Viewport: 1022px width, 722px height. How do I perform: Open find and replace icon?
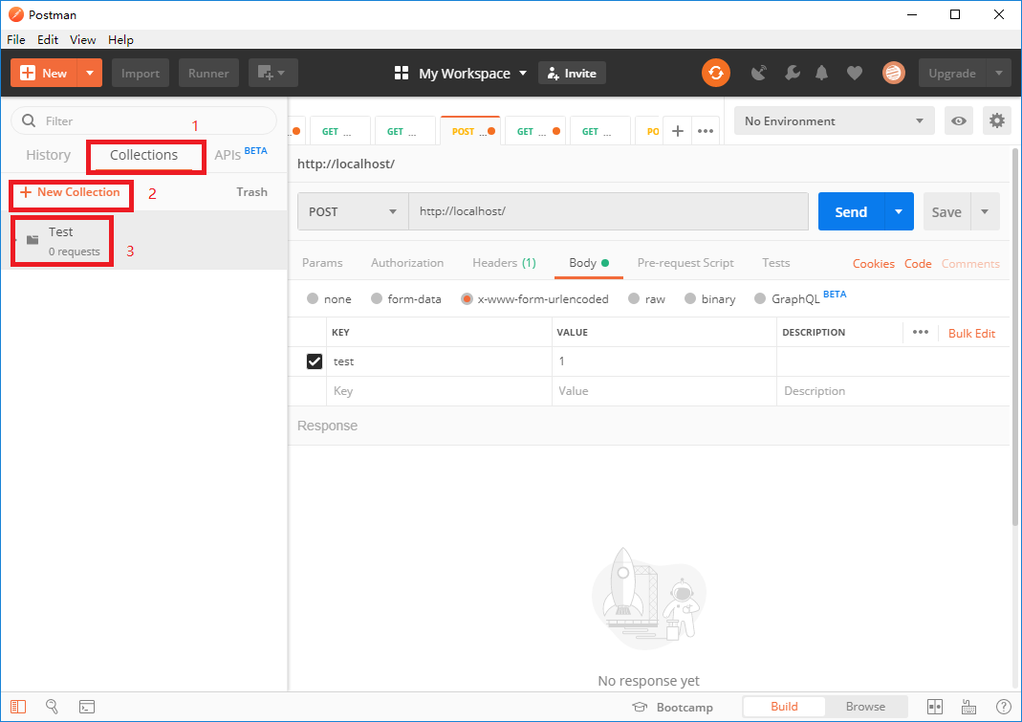(x=53, y=707)
